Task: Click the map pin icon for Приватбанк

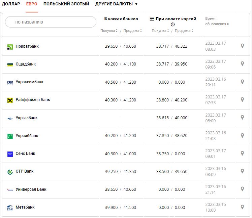Action: pos(242,46)
